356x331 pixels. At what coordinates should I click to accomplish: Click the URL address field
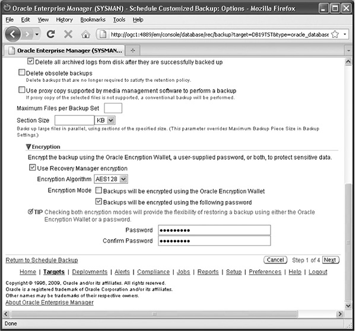click(220, 34)
